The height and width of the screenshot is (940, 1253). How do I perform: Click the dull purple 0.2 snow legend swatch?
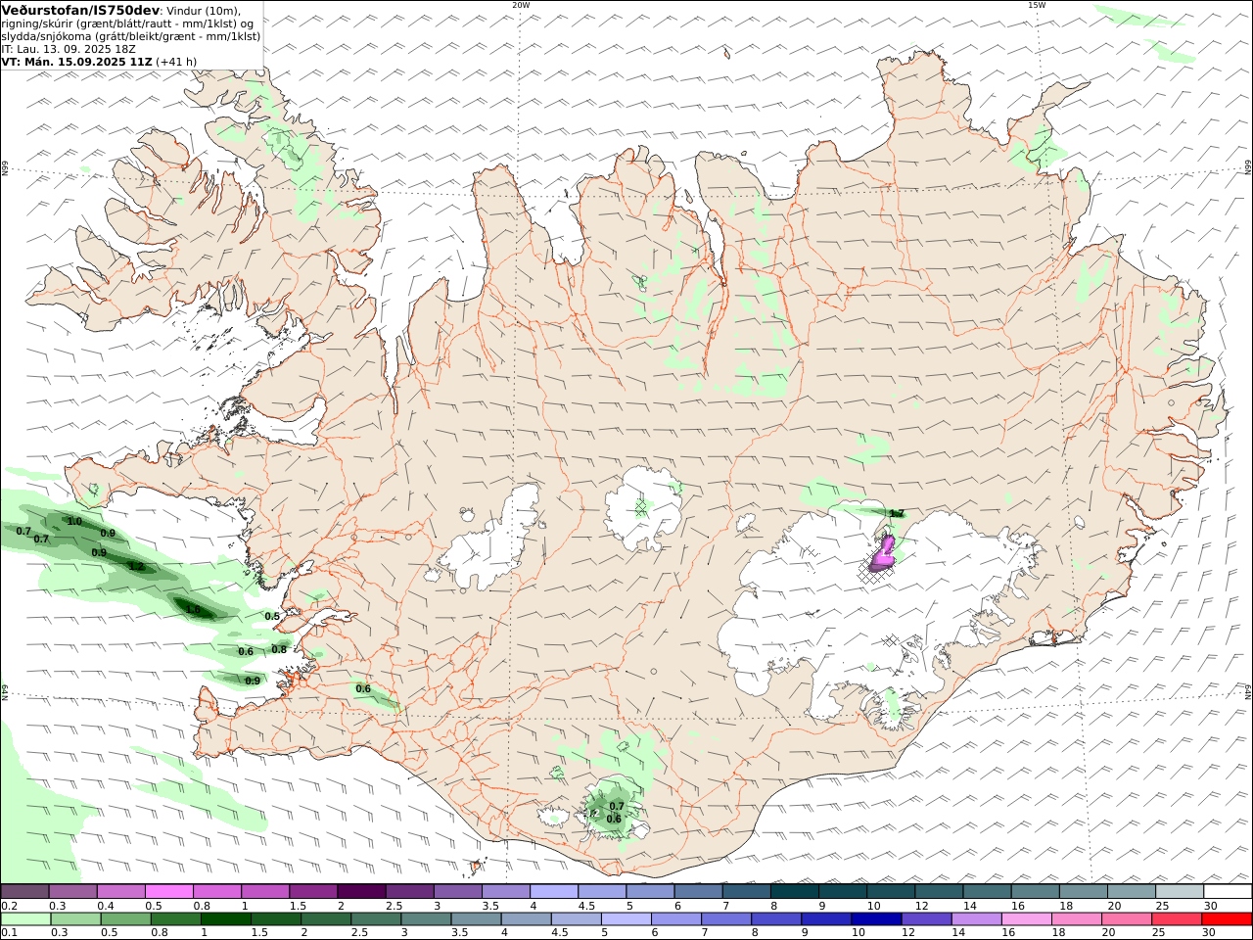24,892
